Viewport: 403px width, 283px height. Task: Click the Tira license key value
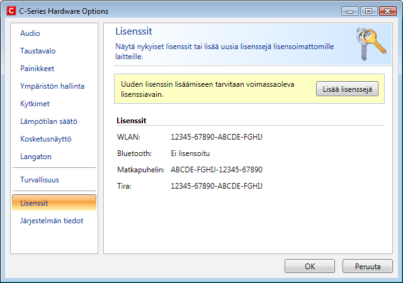pyautogui.click(x=217, y=186)
